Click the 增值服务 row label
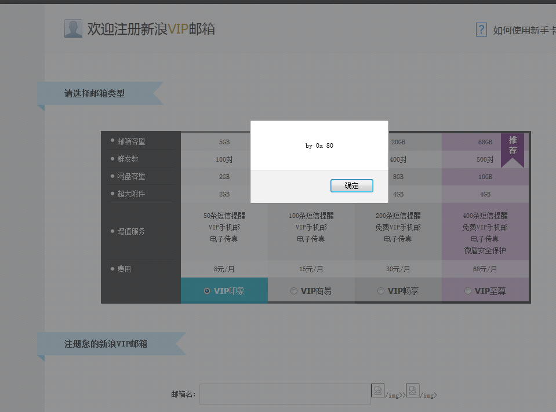The width and height of the screenshot is (556, 412). point(131,231)
